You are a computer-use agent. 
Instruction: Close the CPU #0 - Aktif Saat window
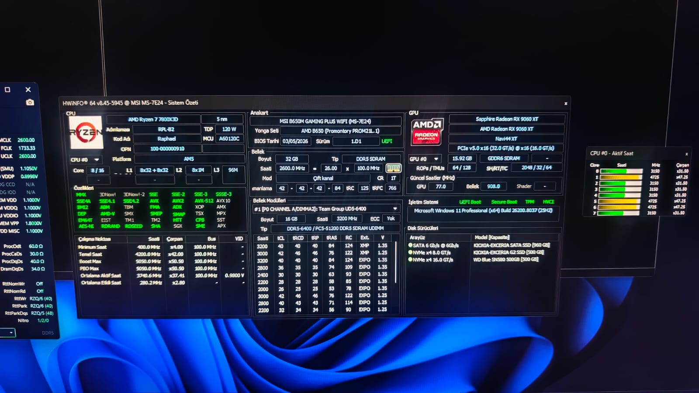(687, 154)
